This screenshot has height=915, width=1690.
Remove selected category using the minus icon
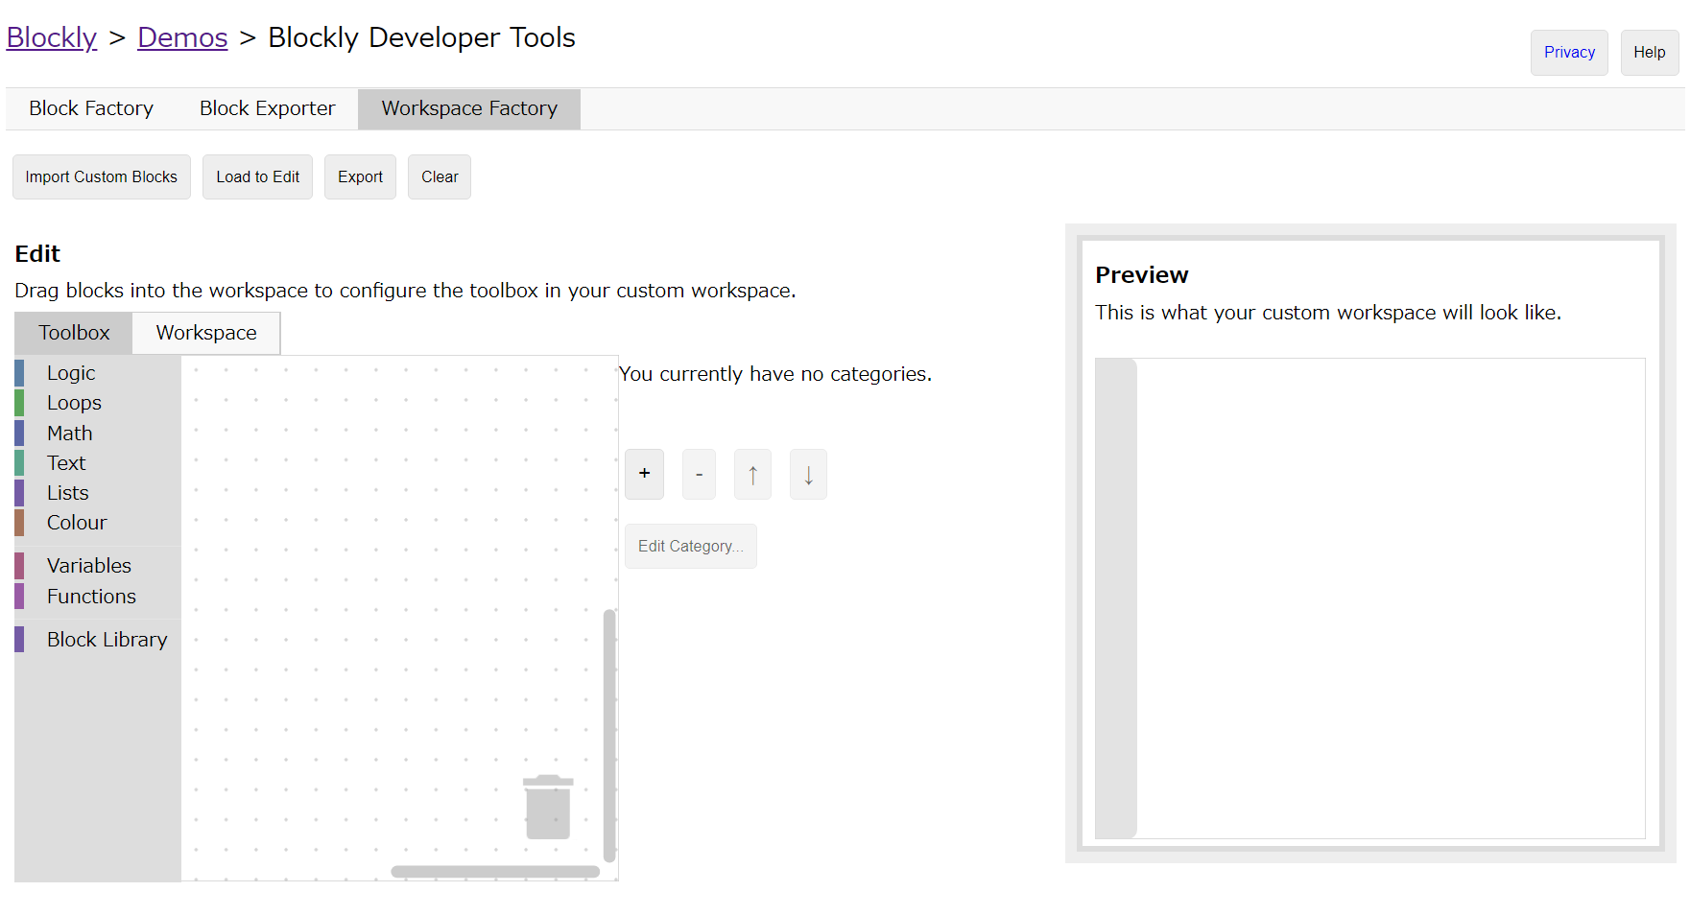tap(699, 474)
